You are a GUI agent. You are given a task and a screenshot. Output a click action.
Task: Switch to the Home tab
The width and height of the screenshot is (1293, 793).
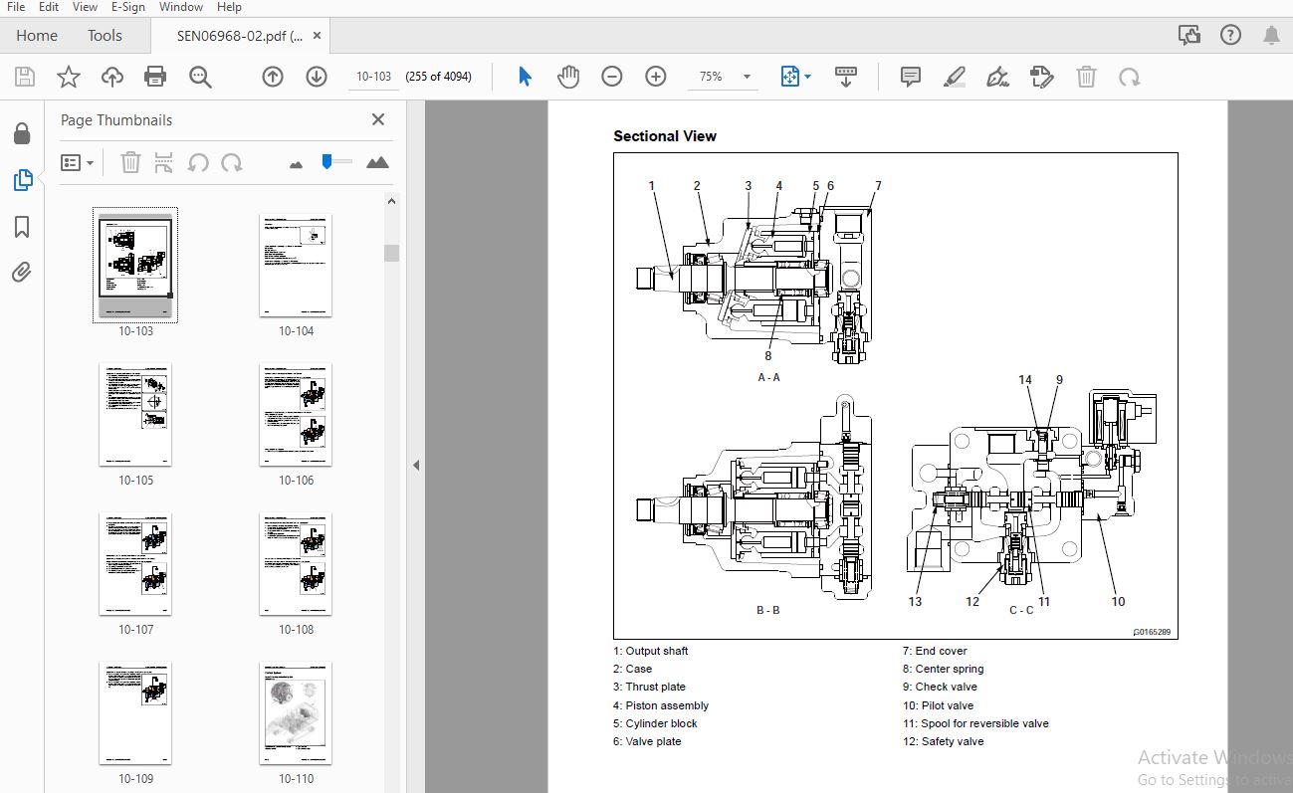(x=37, y=36)
